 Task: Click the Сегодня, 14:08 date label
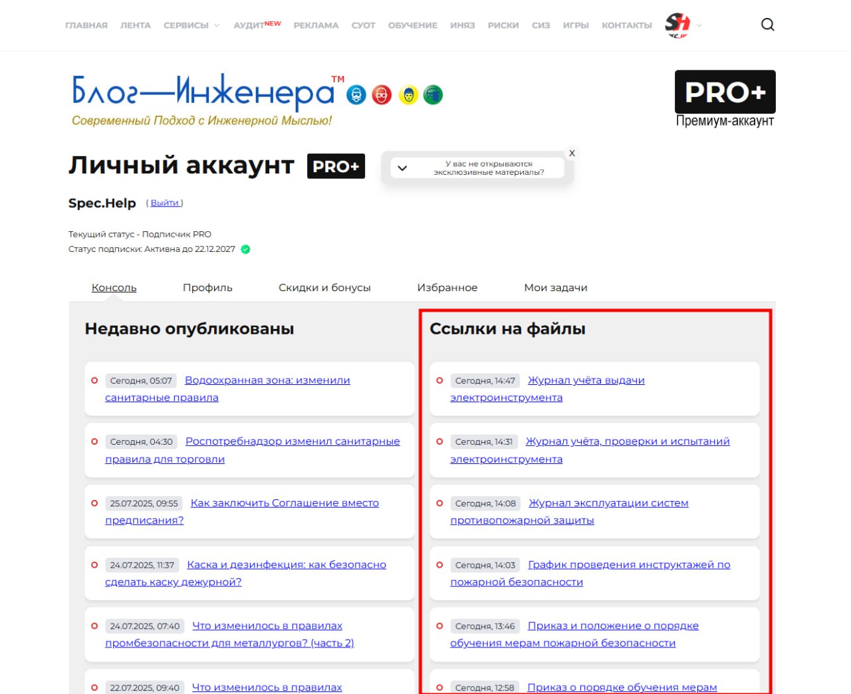pyautogui.click(x=485, y=503)
